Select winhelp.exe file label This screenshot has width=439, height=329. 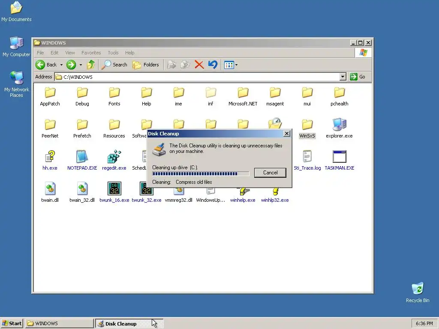point(243,200)
